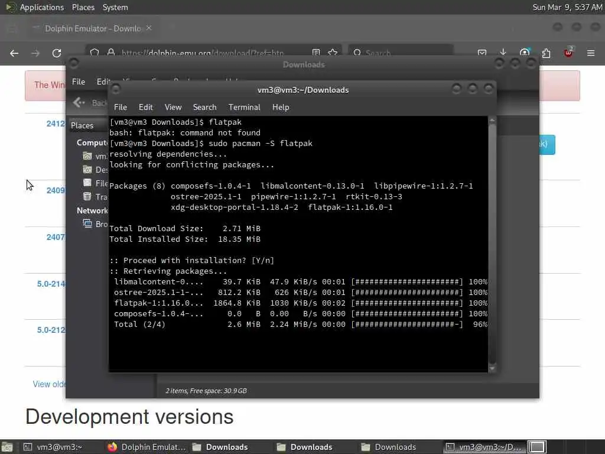Click the blue download button on webpage
Image resolution: width=605 pixels, height=454 pixels.
click(x=547, y=145)
